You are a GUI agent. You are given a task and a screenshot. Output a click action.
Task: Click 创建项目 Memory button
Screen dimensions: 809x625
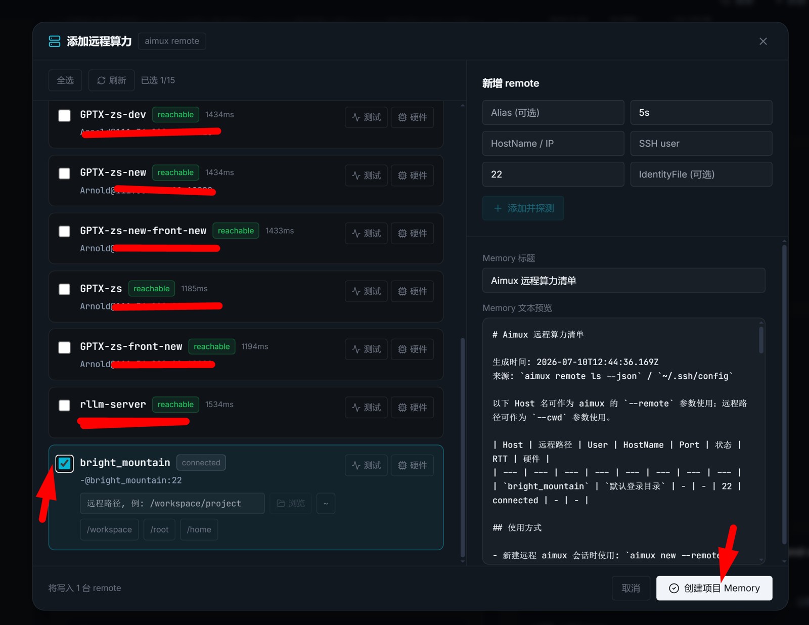pos(714,588)
